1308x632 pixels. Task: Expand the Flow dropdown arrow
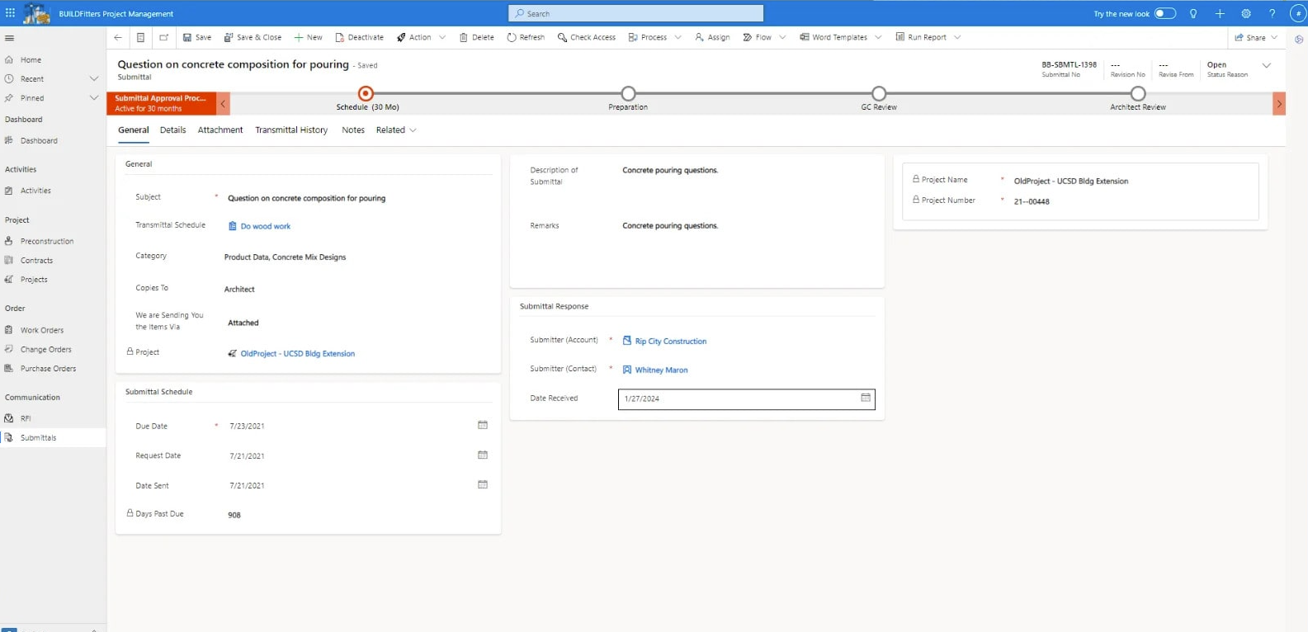click(782, 37)
